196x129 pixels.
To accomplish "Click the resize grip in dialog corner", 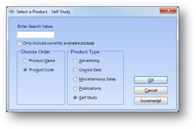I will 174,107.
